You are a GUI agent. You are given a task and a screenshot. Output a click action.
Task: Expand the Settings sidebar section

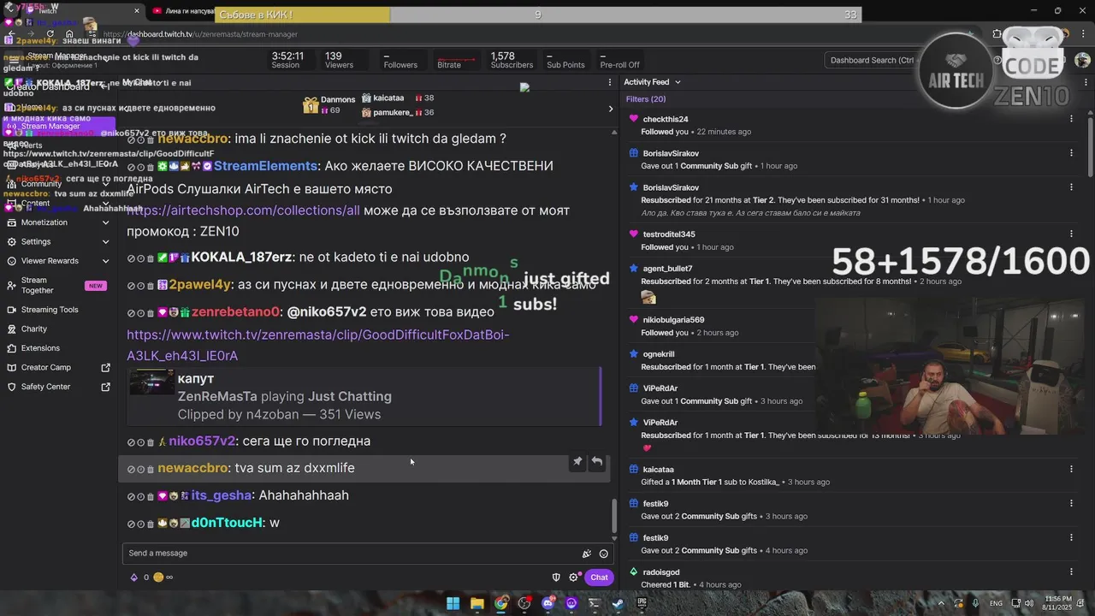[x=105, y=242]
